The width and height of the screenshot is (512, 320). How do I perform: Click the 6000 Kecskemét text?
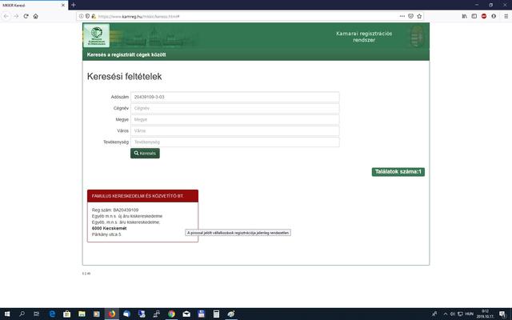tap(109, 228)
